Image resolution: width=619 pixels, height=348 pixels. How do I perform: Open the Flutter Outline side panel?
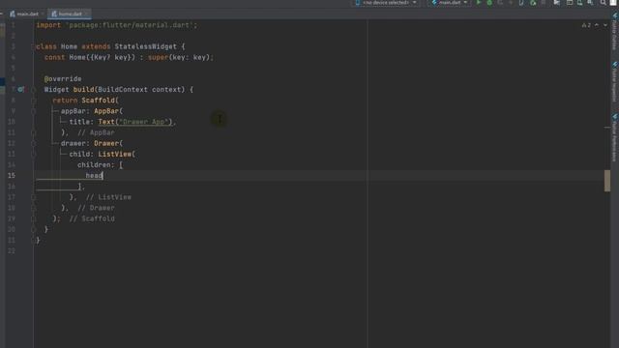click(x=615, y=32)
